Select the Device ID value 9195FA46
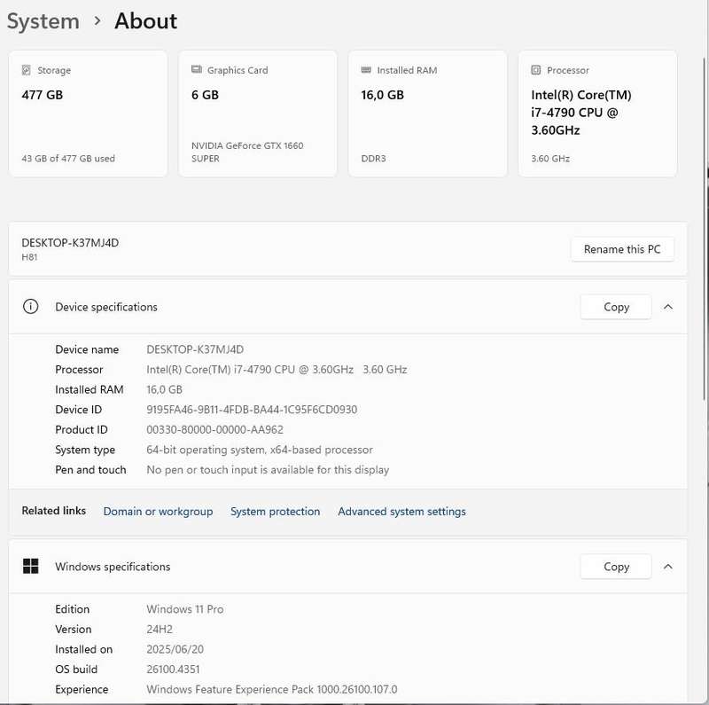Image resolution: width=709 pixels, height=705 pixels. tap(252, 410)
